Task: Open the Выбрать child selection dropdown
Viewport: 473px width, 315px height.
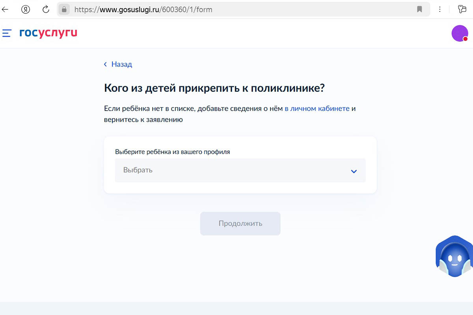Action: click(x=240, y=170)
